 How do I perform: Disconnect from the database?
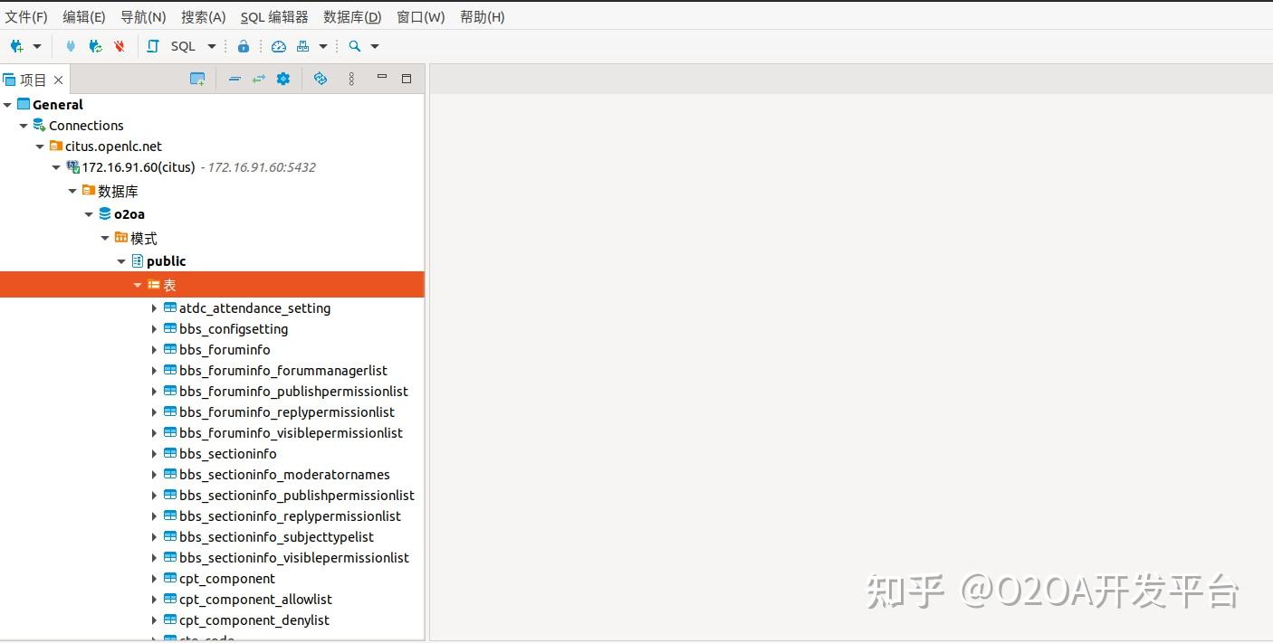pyautogui.click(x=119, y=46)
